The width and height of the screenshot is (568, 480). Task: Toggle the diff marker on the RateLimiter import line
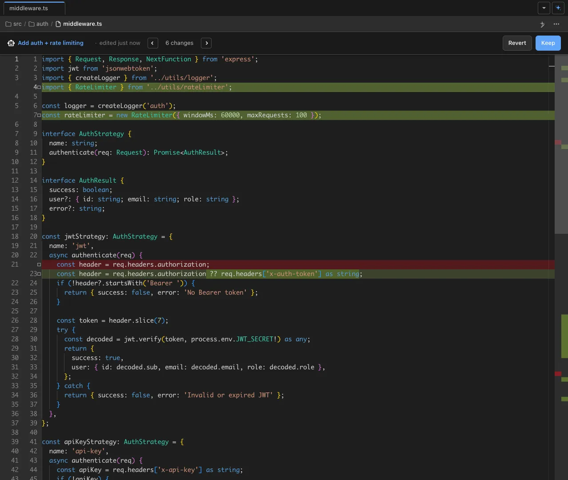click(x=39, y=87)
